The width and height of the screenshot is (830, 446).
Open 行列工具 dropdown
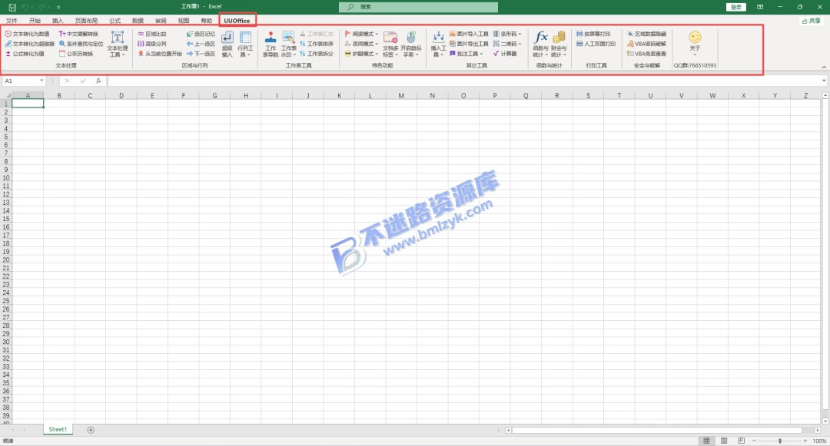[245, 44]
